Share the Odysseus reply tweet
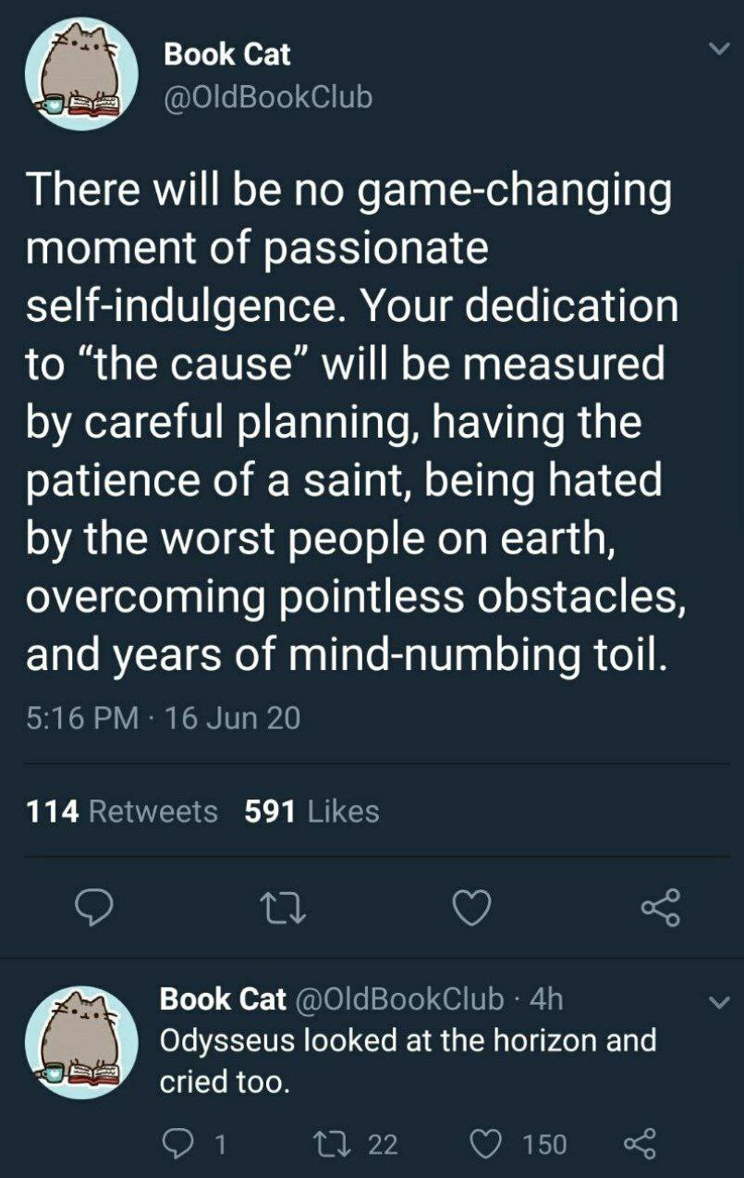The height and width of the screenshot is (1178, 744). point(640,1145)
